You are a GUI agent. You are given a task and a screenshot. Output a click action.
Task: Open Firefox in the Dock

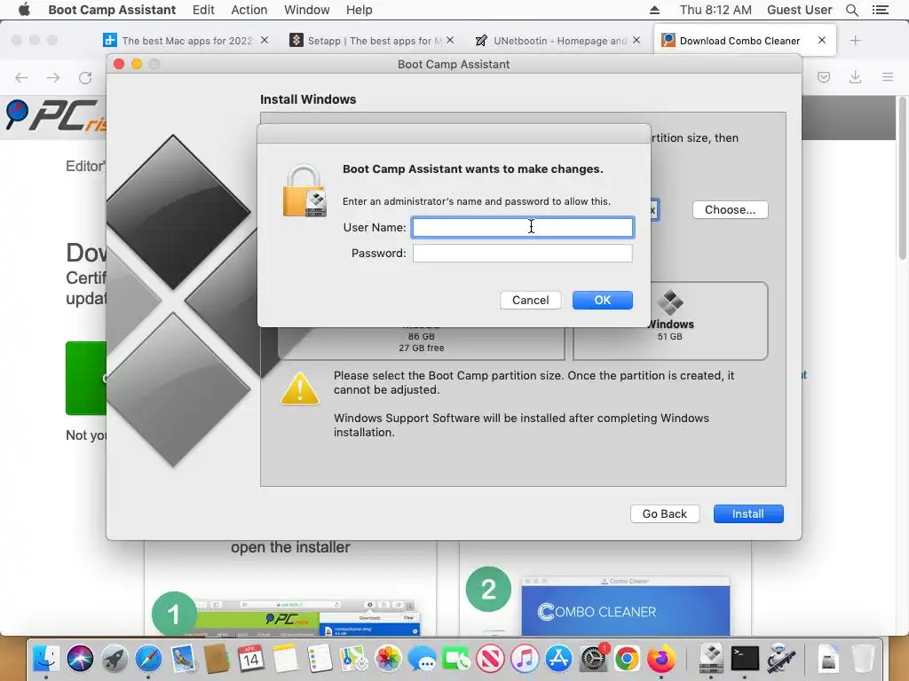click(x=661, y=659)
